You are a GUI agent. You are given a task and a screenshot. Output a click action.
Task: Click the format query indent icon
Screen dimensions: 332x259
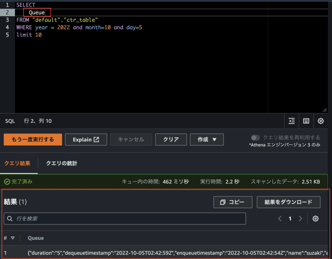[x=292, y=121]
